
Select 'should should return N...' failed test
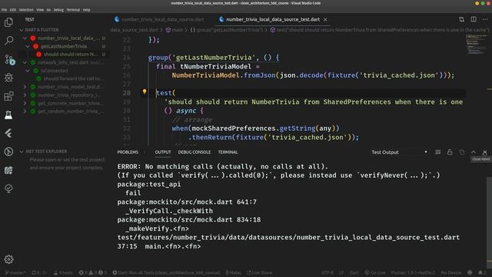pyautogui.click(x=71, y=55)
